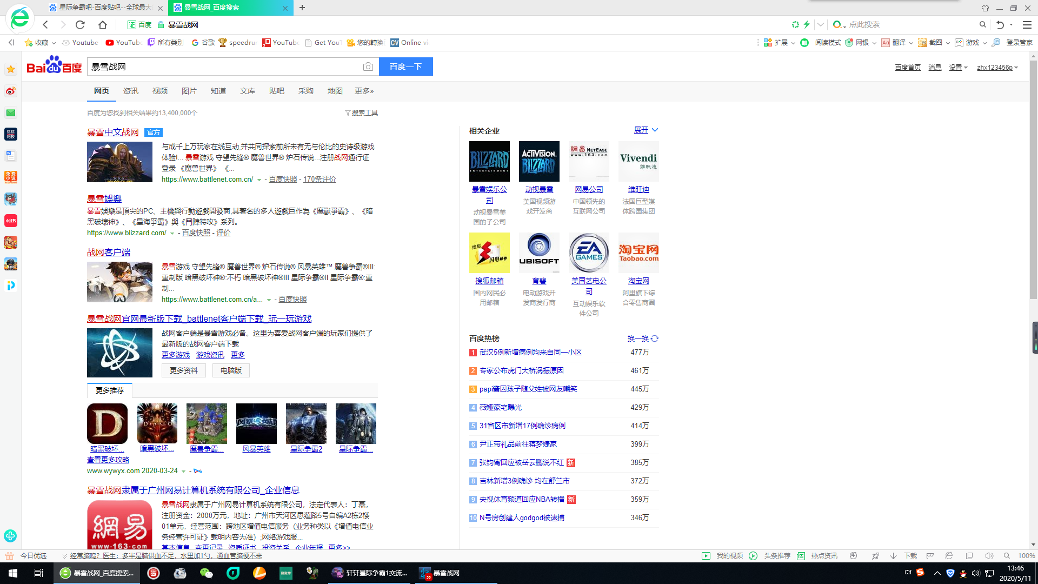Open the 设置 settings dropdown on Baidu
The image size is (1038, 584).
958,68
